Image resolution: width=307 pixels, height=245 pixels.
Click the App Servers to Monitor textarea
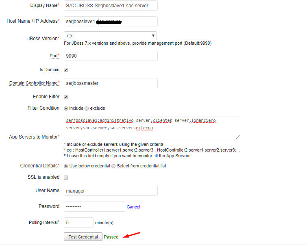(x=152, y=128)
